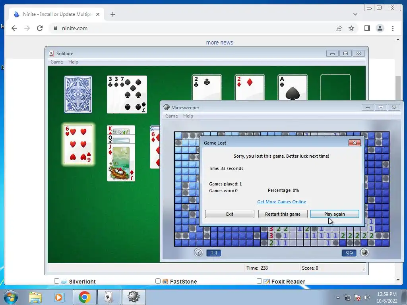
Task: Open Chrome profile avatar
Action: (x=380, y=28)
